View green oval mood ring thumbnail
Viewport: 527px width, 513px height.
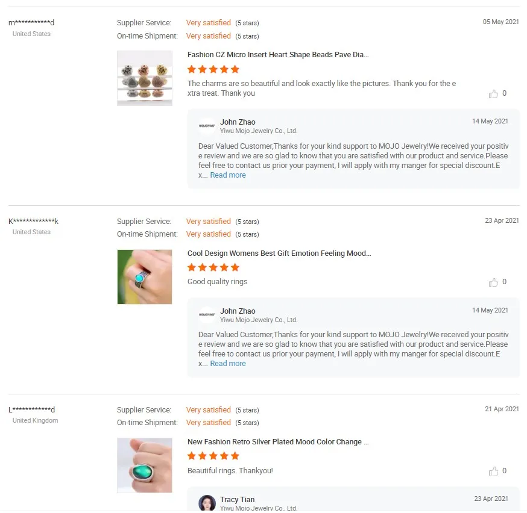[145, 465]
